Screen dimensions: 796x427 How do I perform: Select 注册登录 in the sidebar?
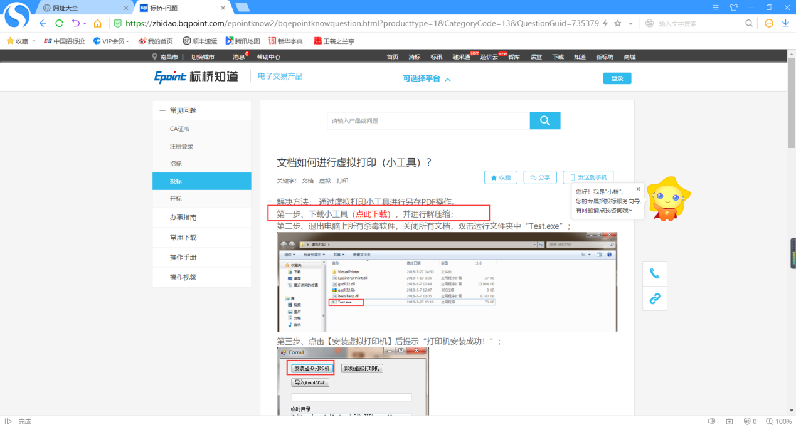(x=181, y=147)
